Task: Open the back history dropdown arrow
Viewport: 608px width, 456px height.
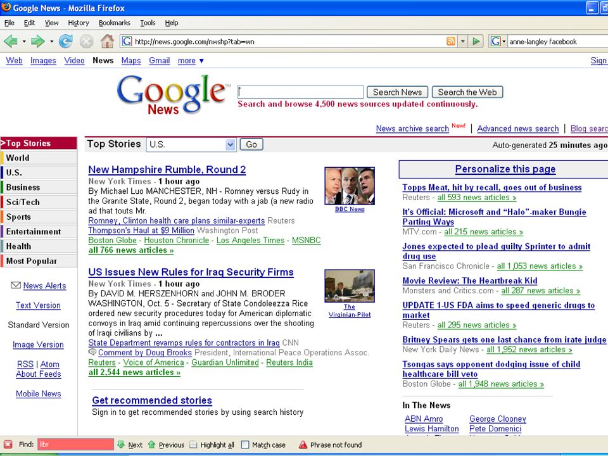Action: pyautogui.click(x=24, y=41)
